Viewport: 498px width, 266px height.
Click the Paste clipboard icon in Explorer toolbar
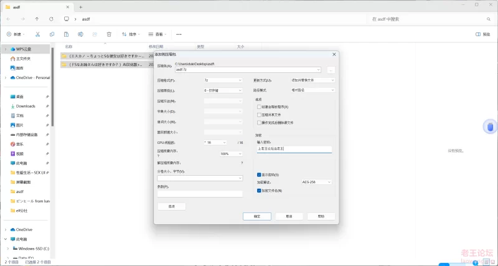(66, 34)
